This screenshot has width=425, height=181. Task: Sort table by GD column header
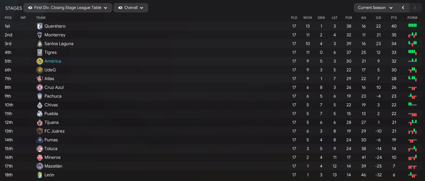point(378,17)
